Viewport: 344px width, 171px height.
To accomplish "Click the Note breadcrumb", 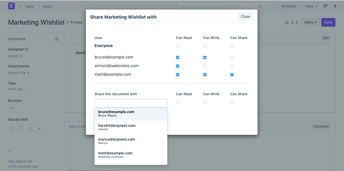I will (47, 6).
